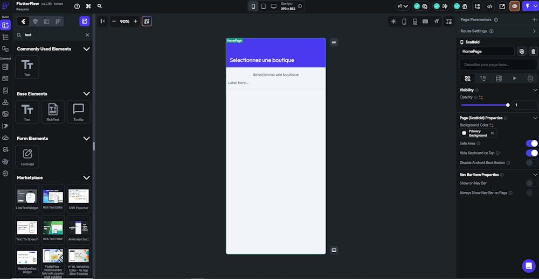Collapse Base Elements section
The height and width of the screenshot is (279, 539).
87,94
